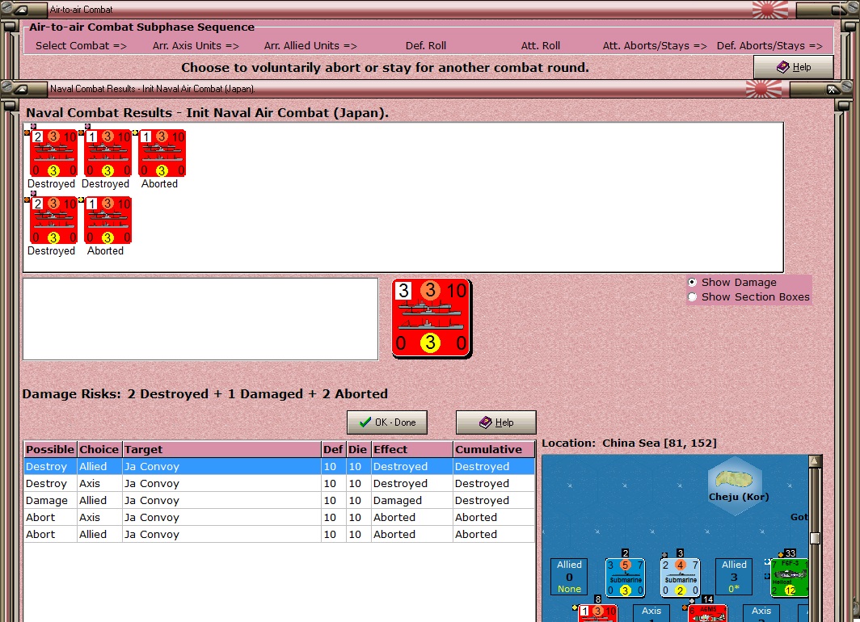Open Help in Naval Combat Results window
Viewport: 860px width, 622px height.
tap(495, 422)
